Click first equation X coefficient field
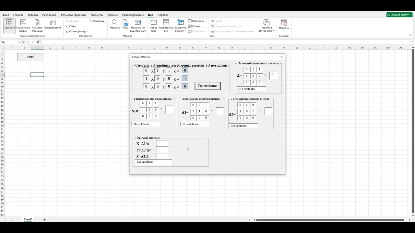The height and width of the screenshot is (233, 415). pyautogui.click(x=146, y=71)
